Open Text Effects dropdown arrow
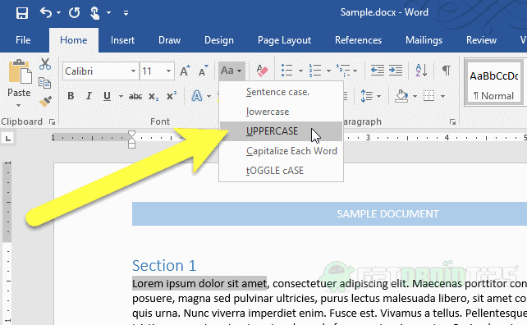This screenshot has width=527, height=325. click(209, 97)
